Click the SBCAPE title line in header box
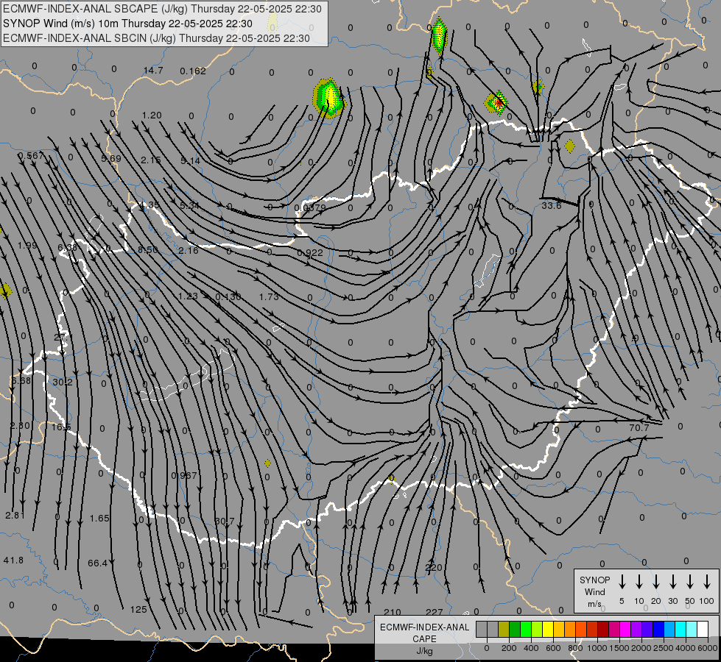Screen dimensions: 721x662 click(162, 9)
